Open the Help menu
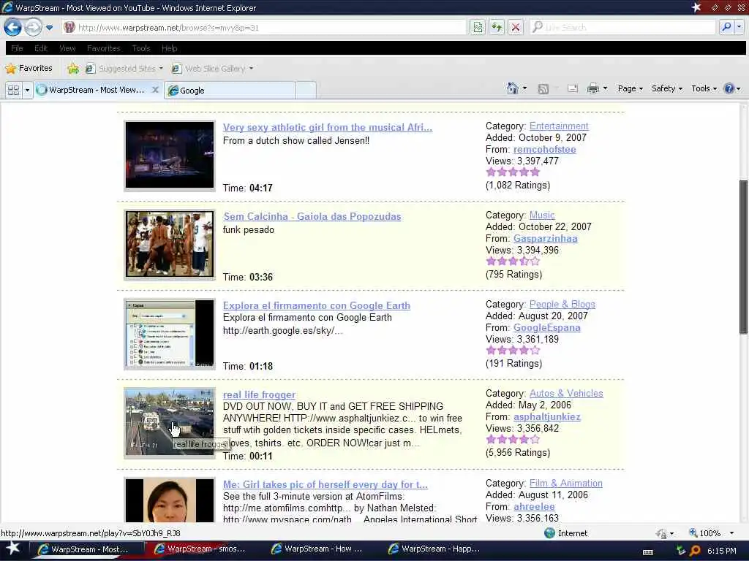The height and width of the screenshot is (561, 749). [169, 48]
